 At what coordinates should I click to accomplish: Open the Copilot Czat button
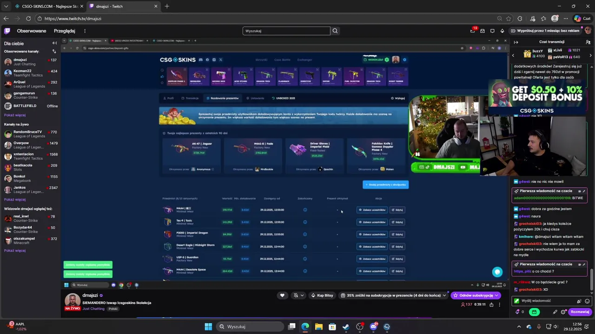[582, 19]
